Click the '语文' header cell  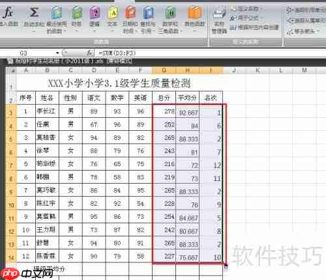click(94, 98)
